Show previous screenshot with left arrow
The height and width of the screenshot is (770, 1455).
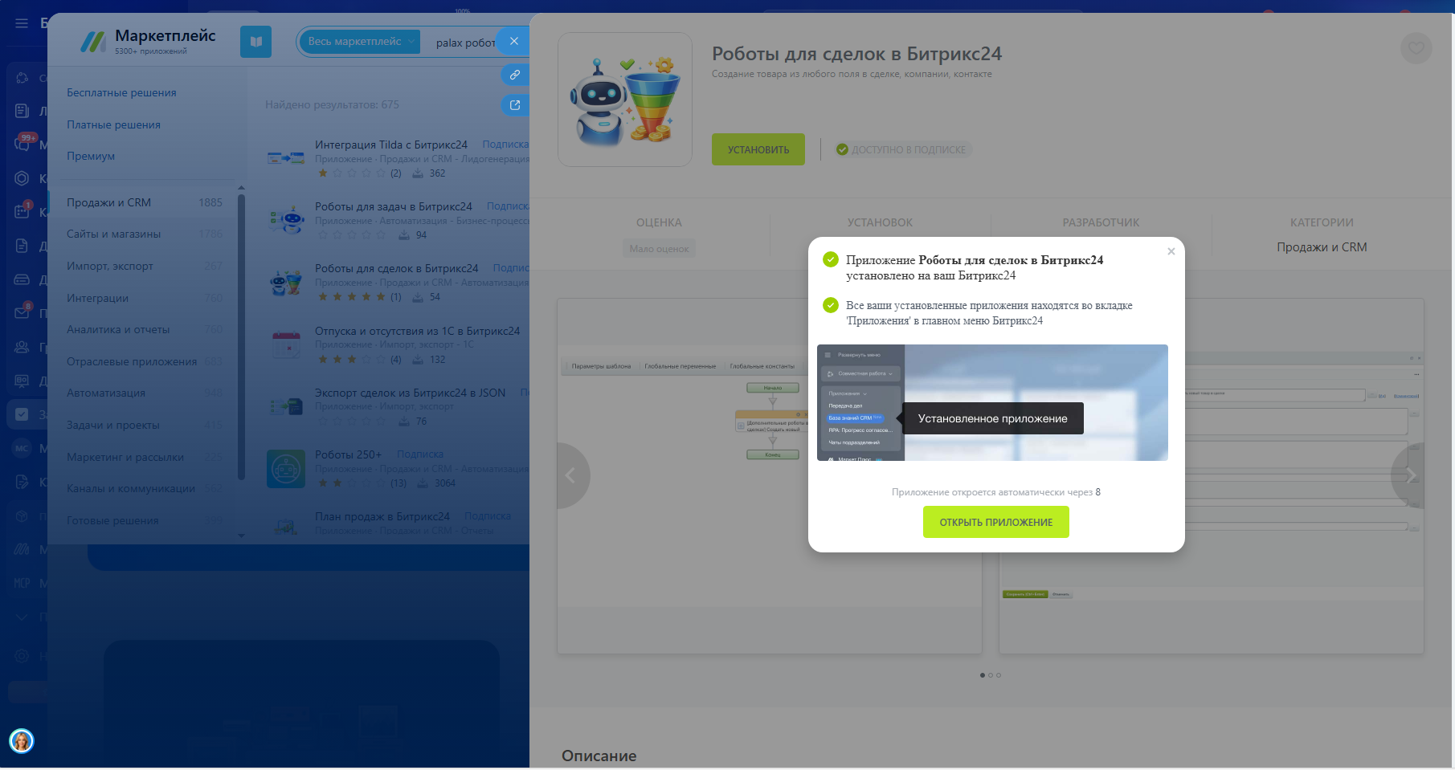(571, 475)
